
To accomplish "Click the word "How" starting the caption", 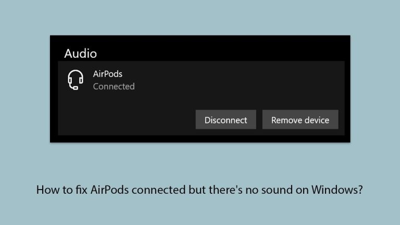I will point(46,190).
